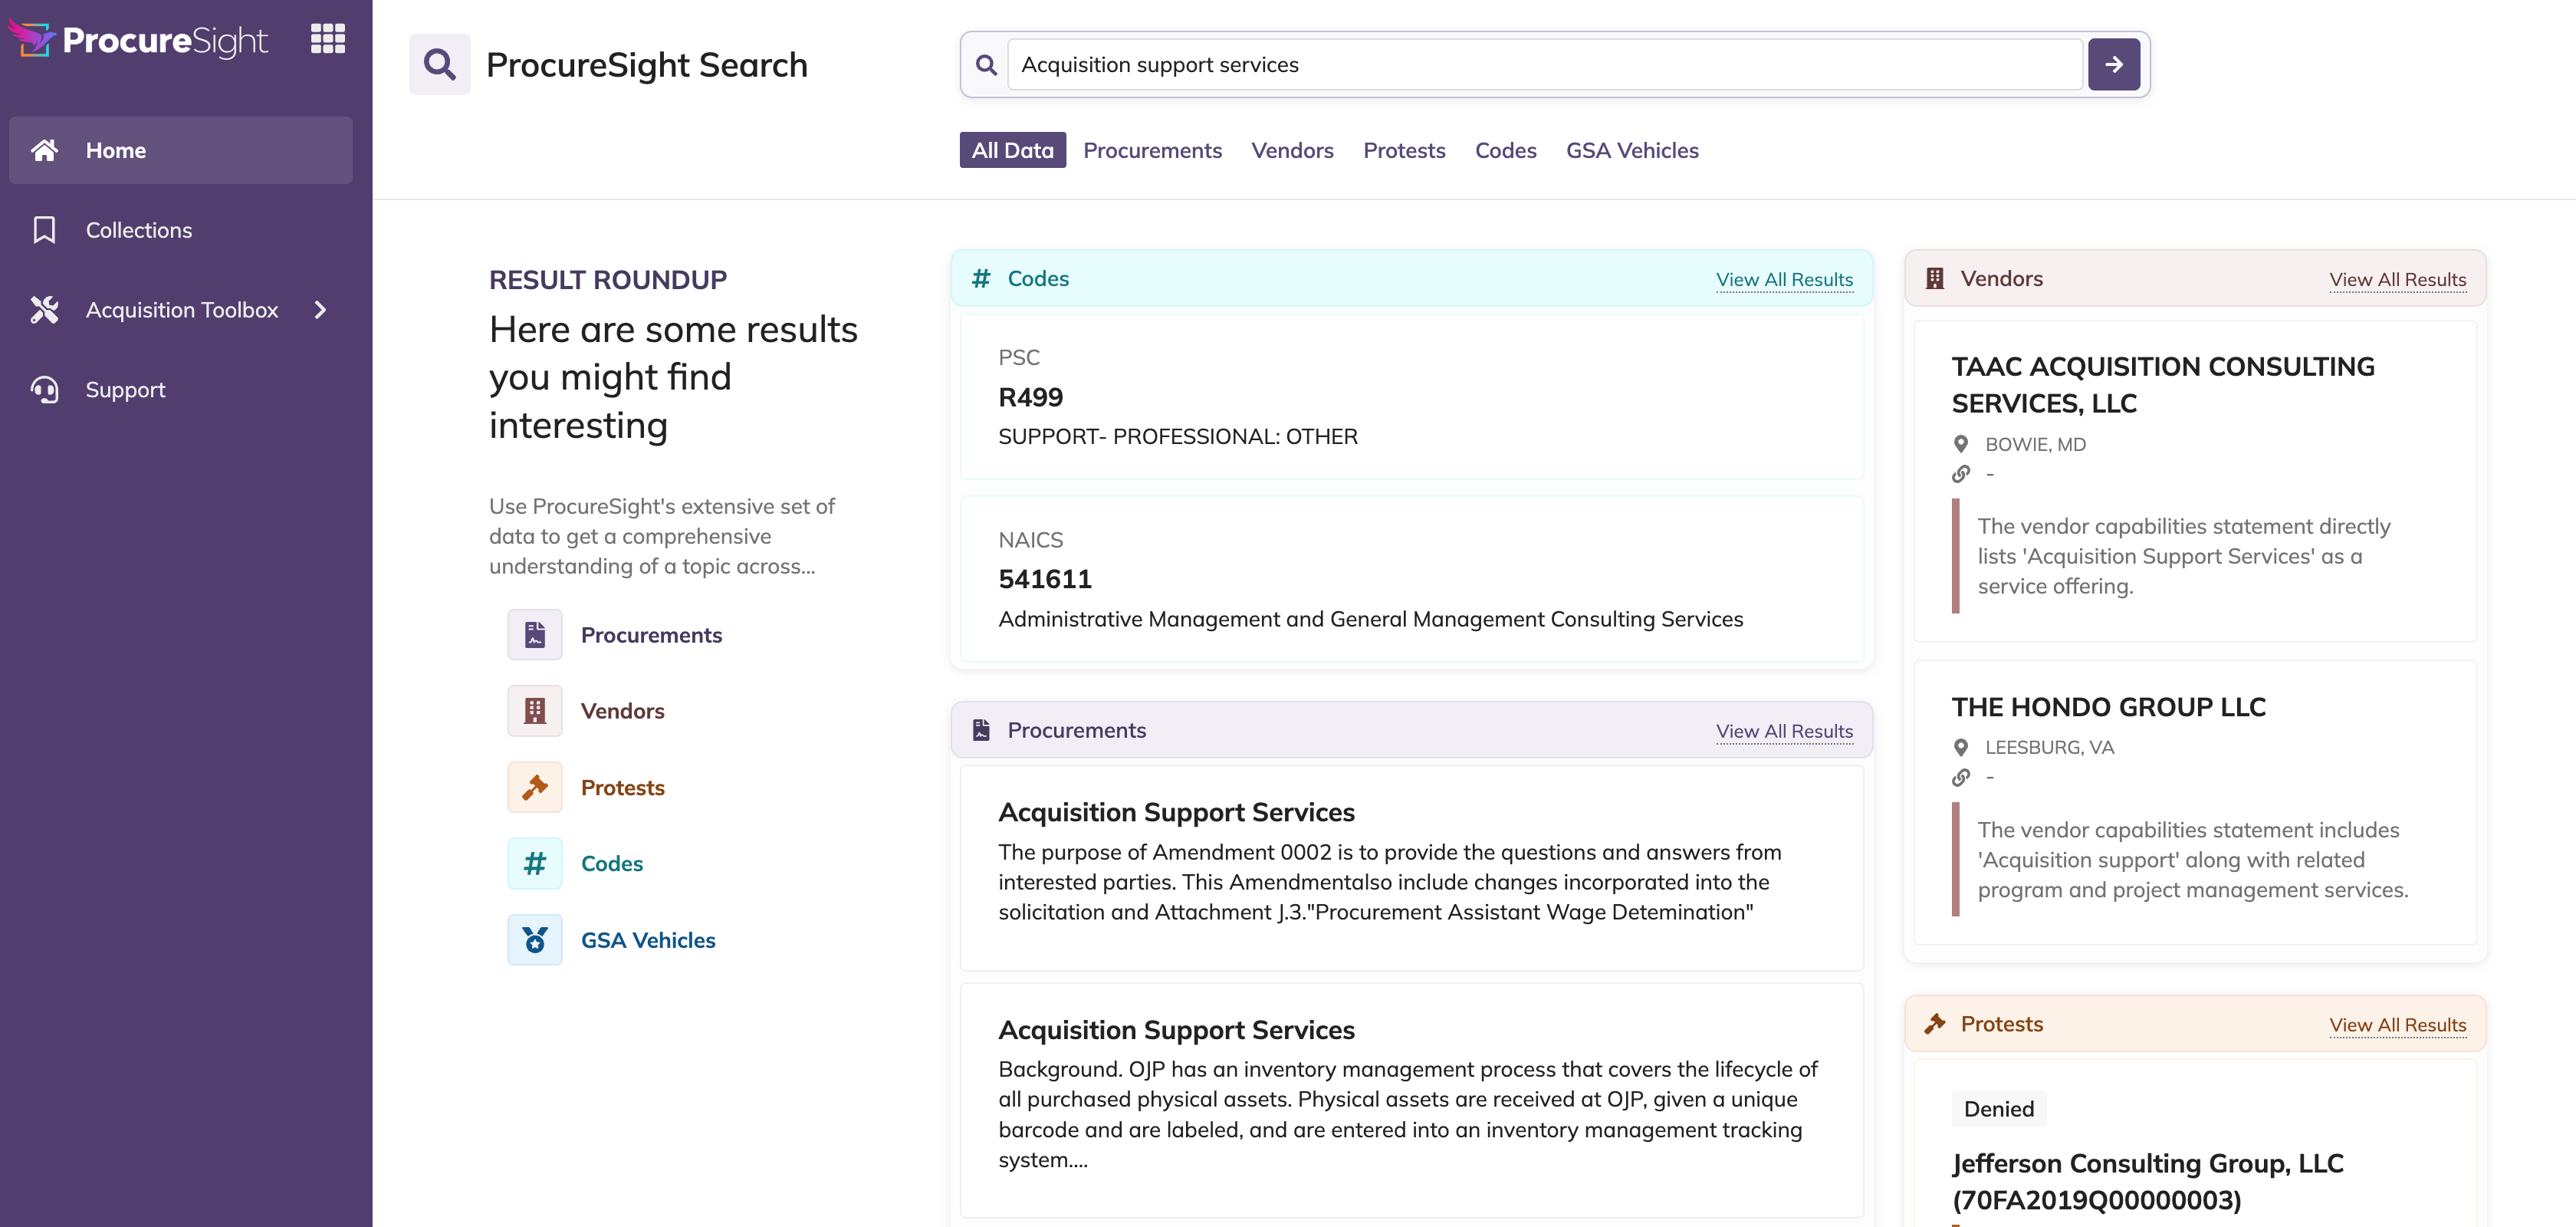Viewport: 2576px width, 1227px height.
Task: Click the gavel icon in Protests panel header
Action: [x=1935, y=1023]
